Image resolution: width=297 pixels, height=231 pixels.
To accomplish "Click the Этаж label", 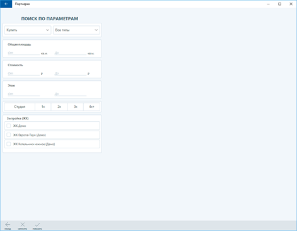I will click(x=11, y=86).
